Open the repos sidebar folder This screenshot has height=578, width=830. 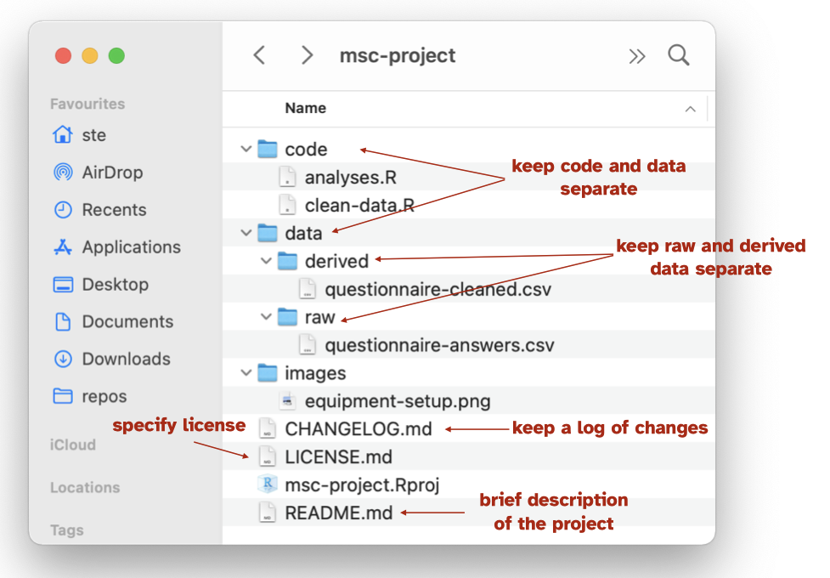(104, 396)
